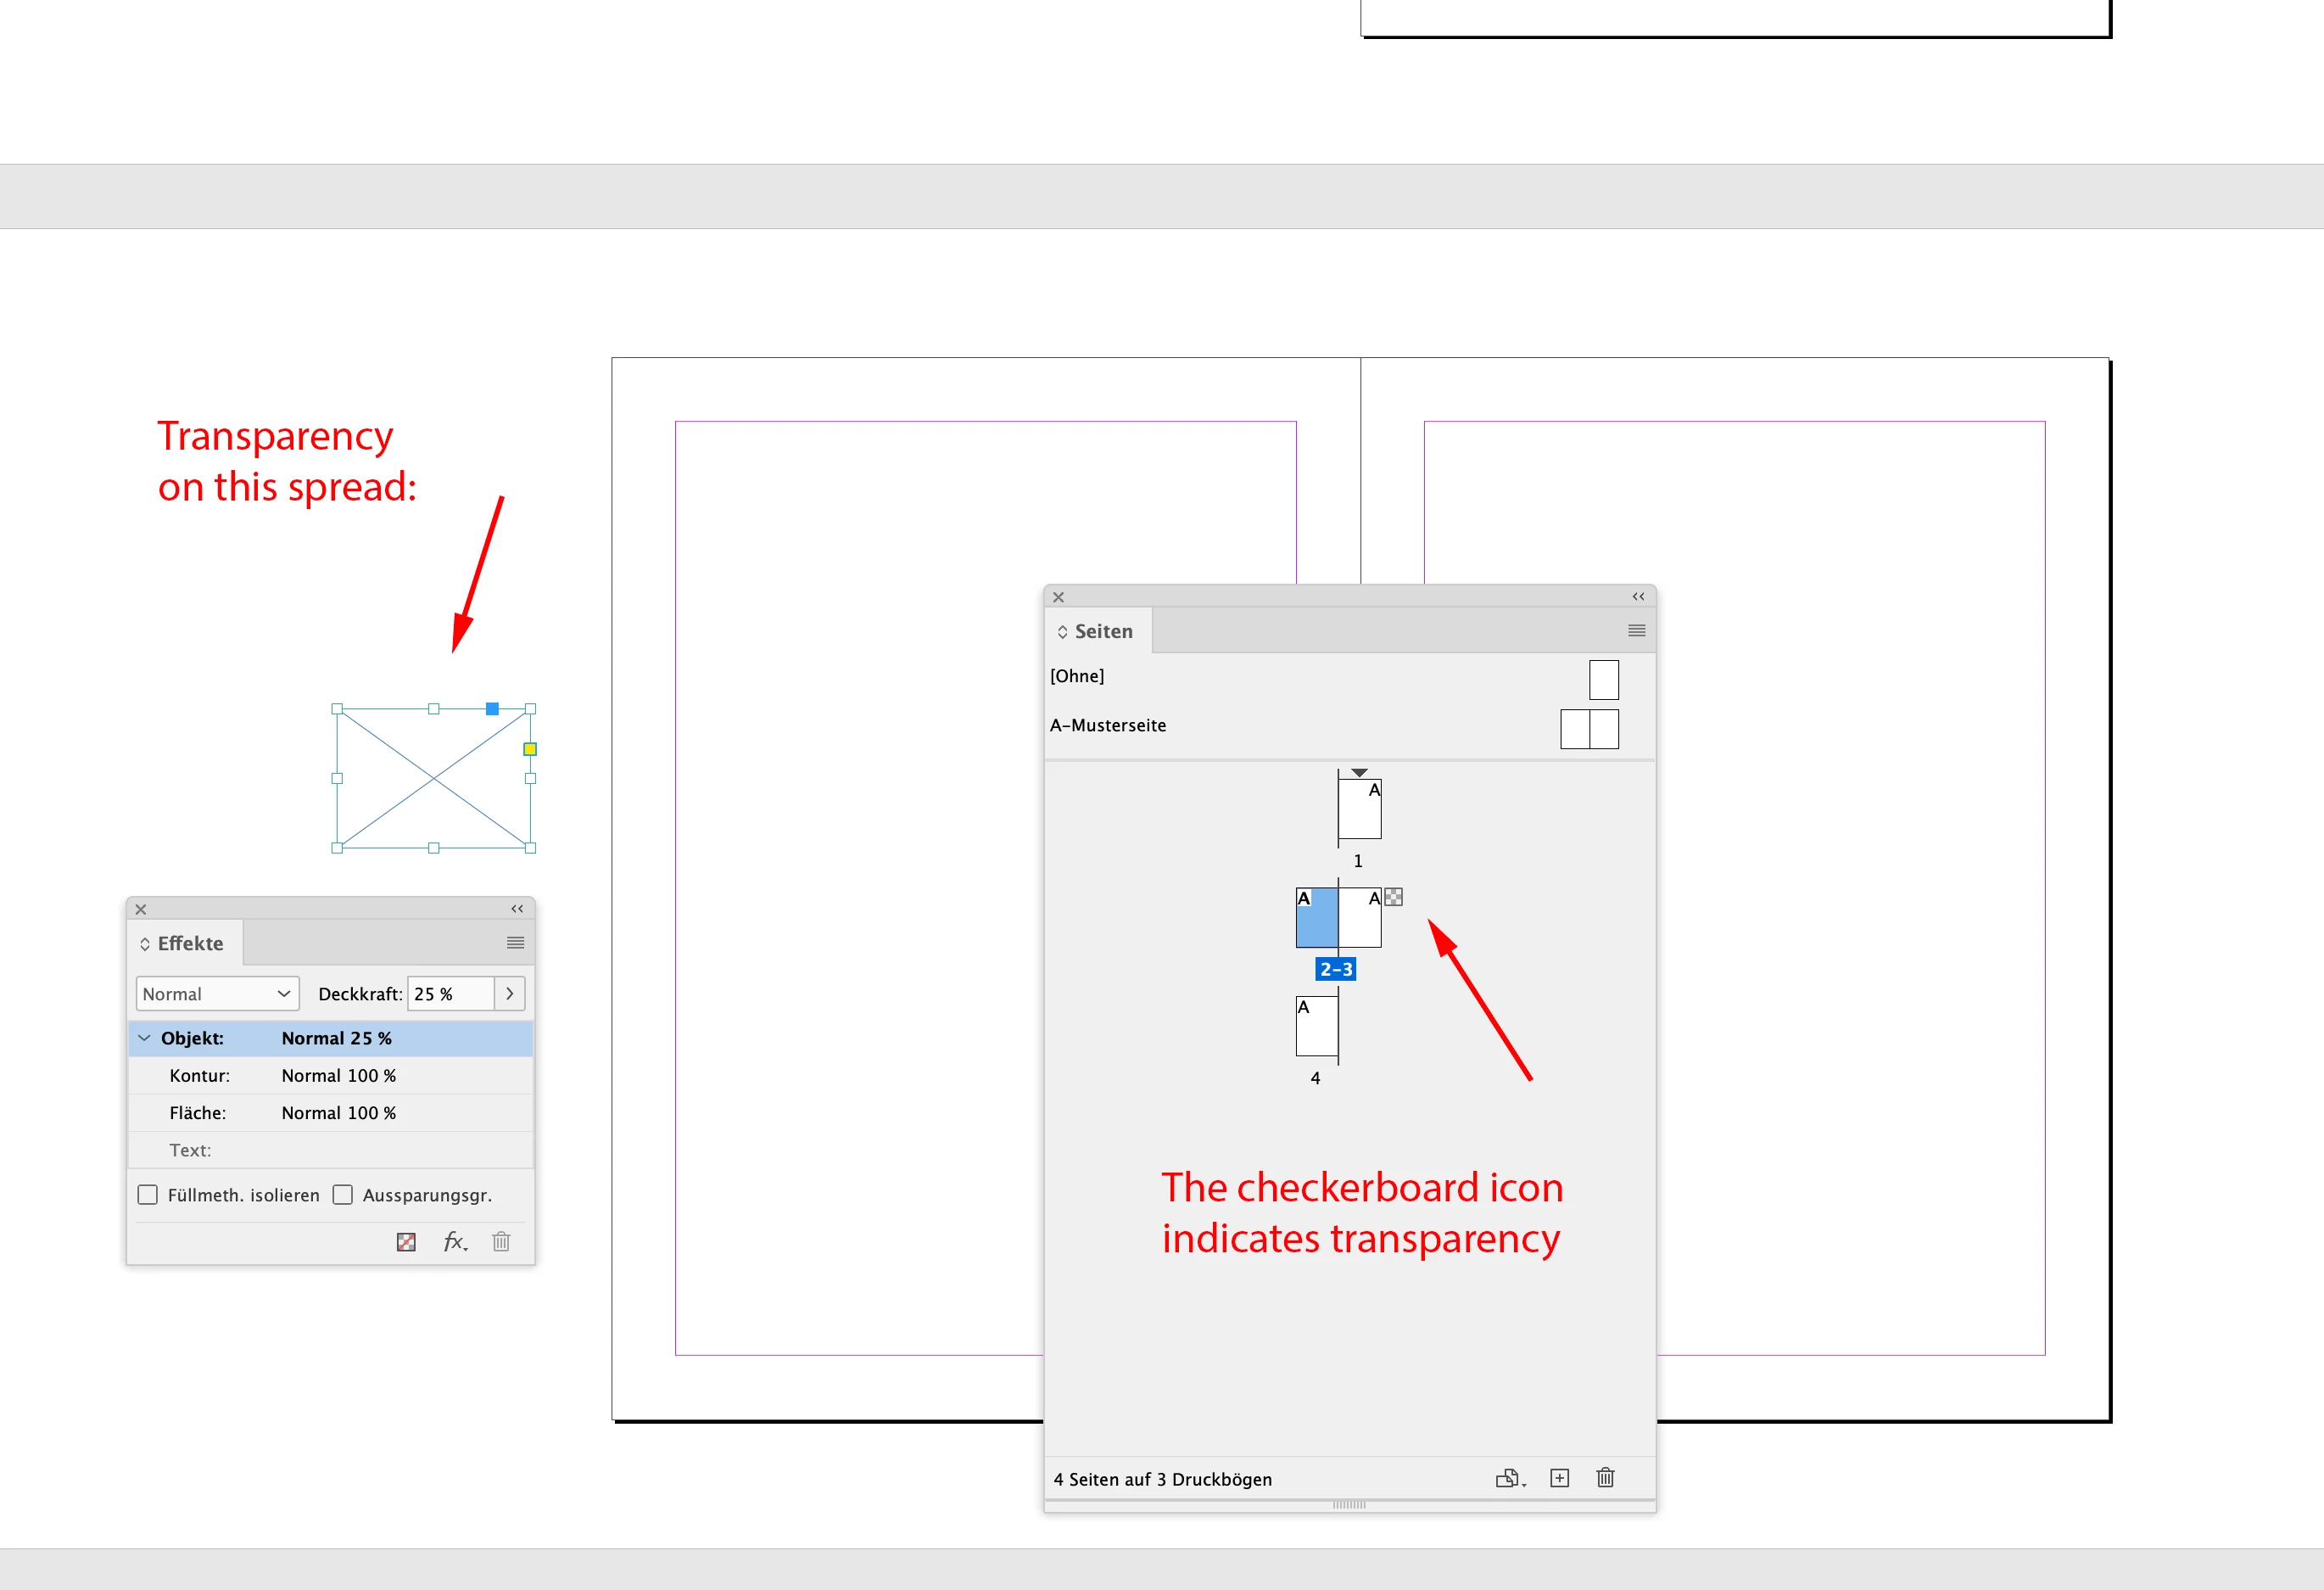The width and height of the screenshot is (2324, 1590).
Task: Create new page in Seiten panel
Action: 1559,1478
